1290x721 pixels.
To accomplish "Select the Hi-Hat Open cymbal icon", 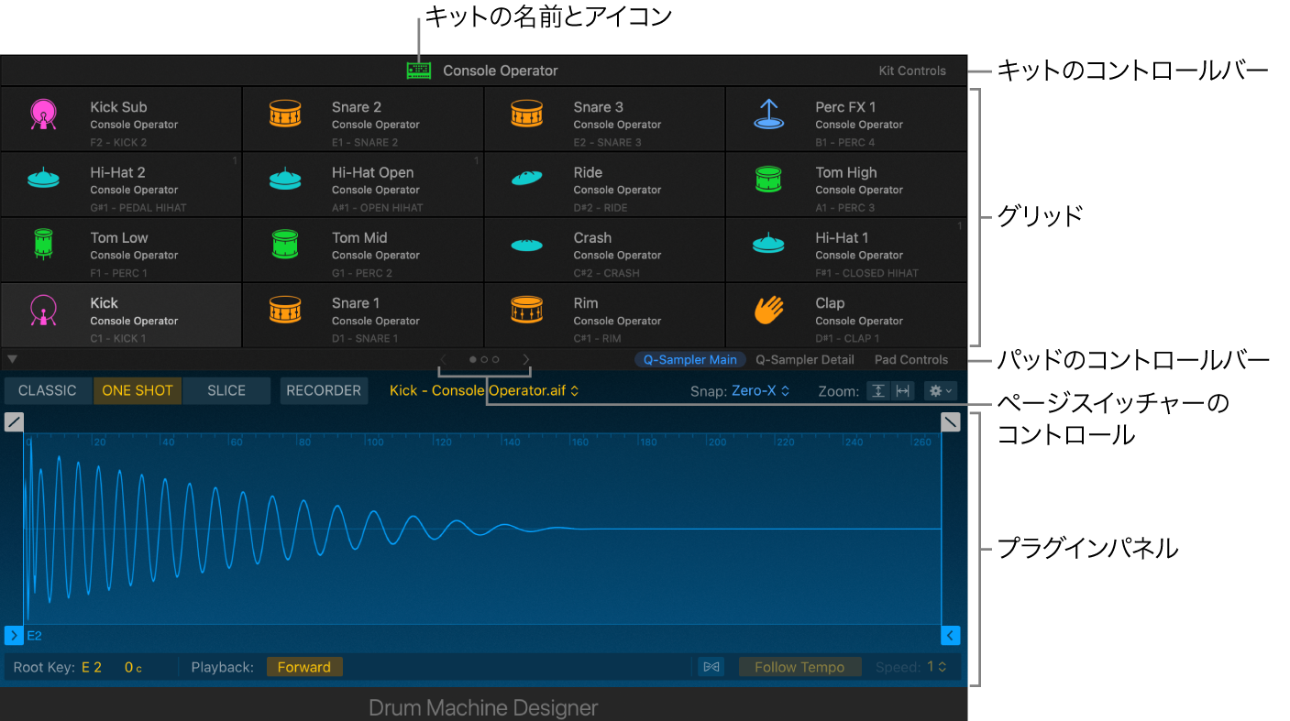I will coord(285,179).
